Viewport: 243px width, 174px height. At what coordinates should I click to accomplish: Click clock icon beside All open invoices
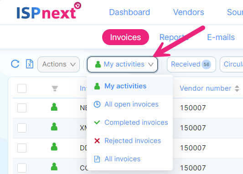pyautogui.click(x=97, y=104)
